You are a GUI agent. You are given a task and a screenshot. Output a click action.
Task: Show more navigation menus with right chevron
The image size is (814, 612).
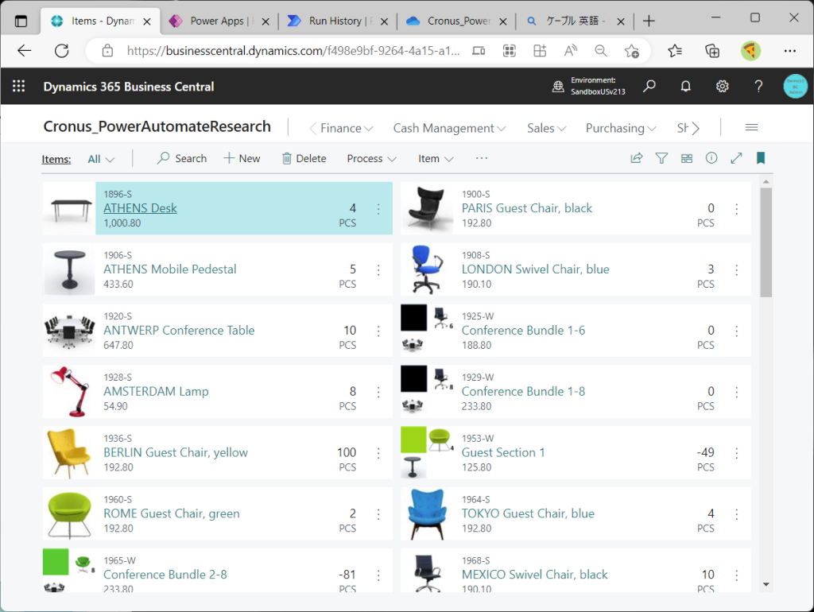(x=696, y=128)
